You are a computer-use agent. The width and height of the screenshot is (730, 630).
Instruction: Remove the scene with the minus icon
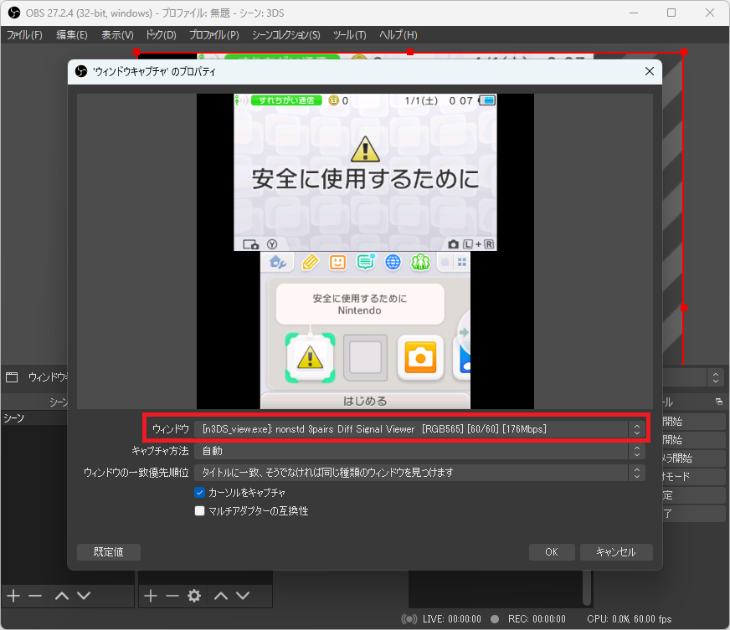click(35, 596)
